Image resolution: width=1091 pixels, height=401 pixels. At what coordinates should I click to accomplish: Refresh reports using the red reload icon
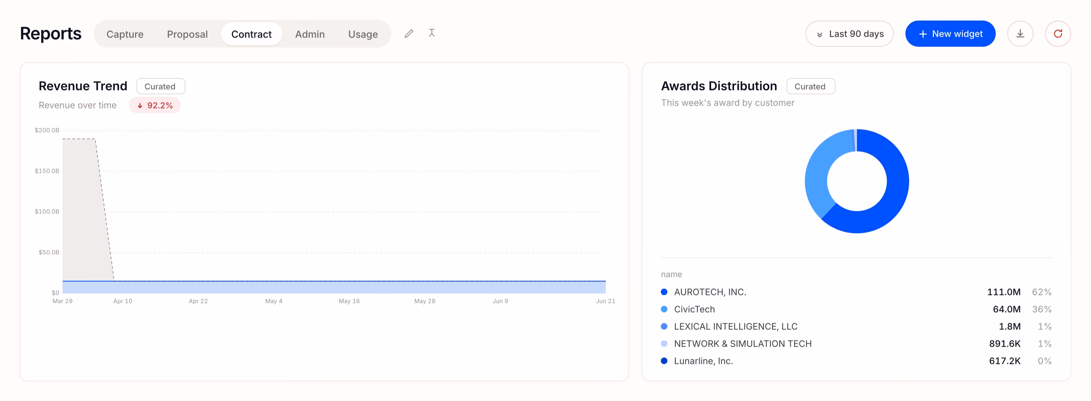coord(1057,34)
